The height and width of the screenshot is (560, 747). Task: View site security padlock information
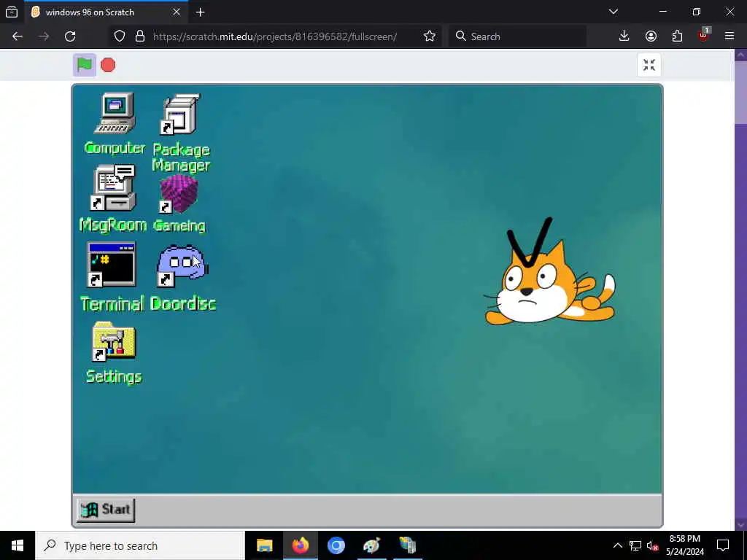139,36
